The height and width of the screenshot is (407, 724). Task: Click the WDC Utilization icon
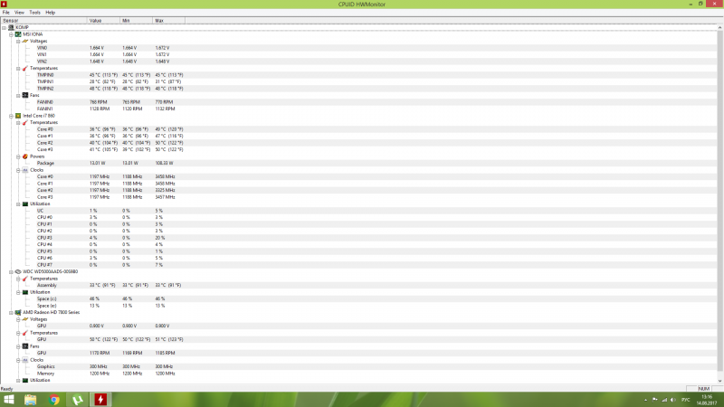click(25, 292)
